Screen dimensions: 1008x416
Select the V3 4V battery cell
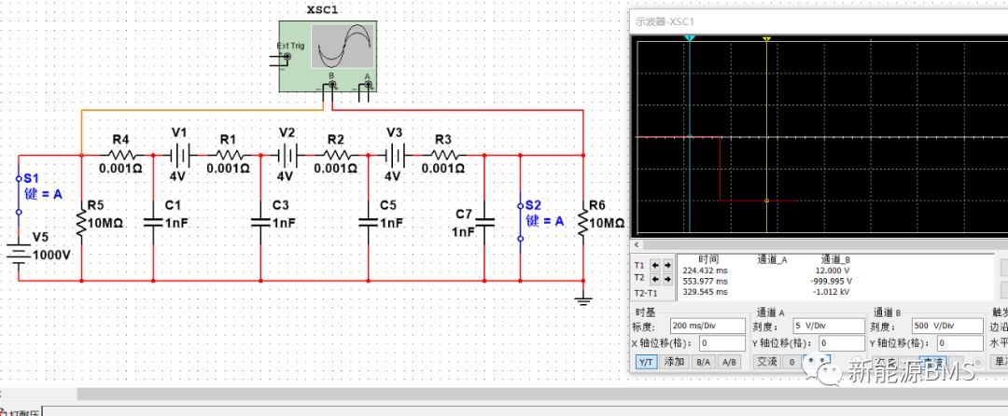point(395,156)
